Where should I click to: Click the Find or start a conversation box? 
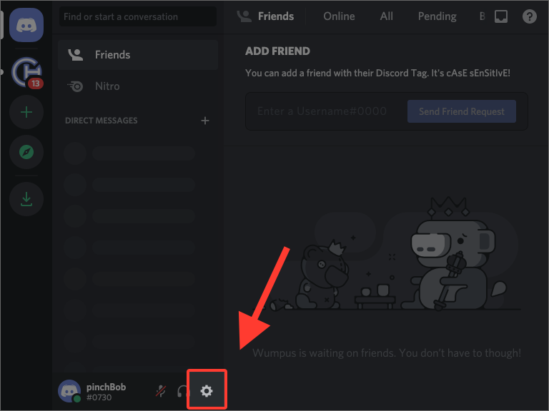point(137,16)
